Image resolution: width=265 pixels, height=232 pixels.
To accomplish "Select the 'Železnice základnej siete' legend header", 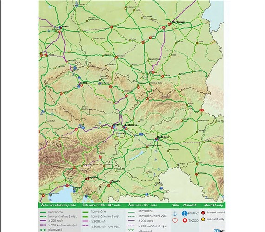I will pyautogui.click(x=59, y=205).
